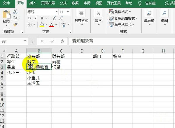175x128 pixels.
Task: Decrease font size with smaller A icon
Action: (x=61, y=18)
